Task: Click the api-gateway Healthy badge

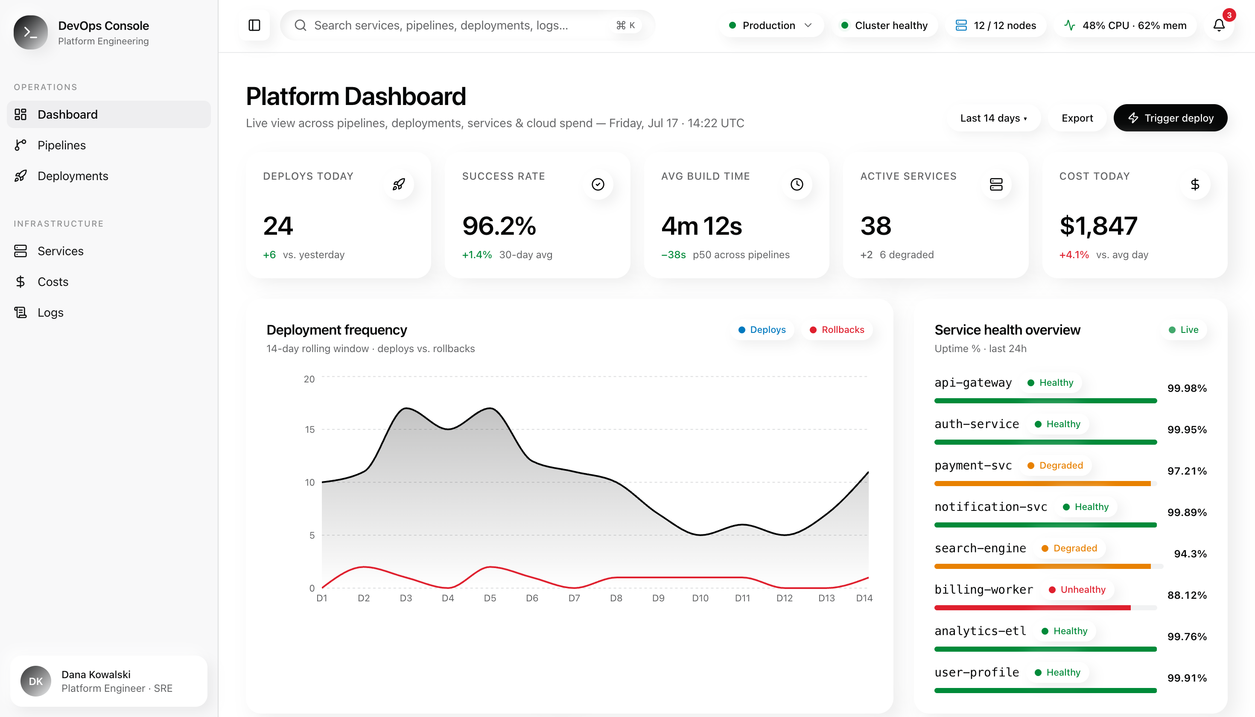Action: pos(1050,383)
